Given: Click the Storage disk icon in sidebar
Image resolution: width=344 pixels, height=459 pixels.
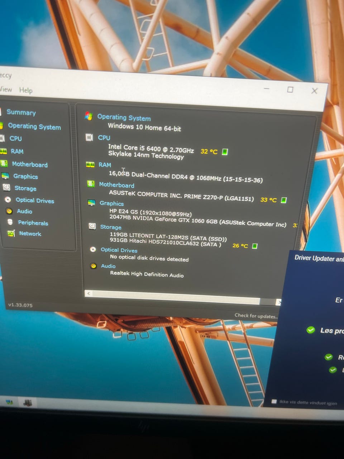Looking at the screenshot, I should pyautogui.click(x=6, y=187).
